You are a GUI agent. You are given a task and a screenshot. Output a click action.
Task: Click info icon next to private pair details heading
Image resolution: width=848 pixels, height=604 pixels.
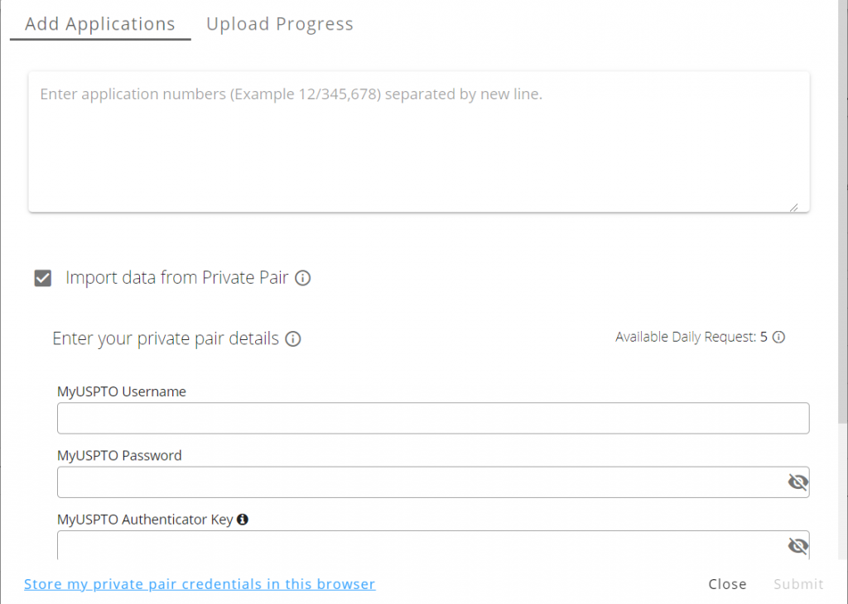click(x=293, y=338)
